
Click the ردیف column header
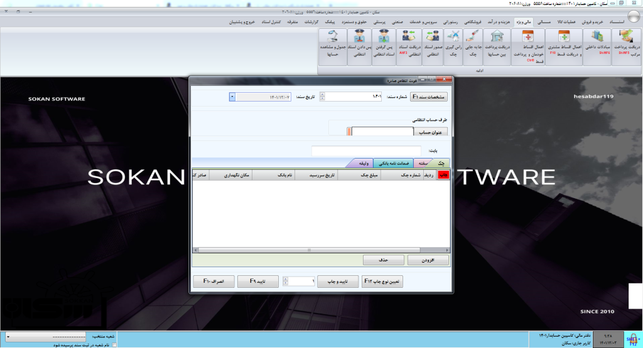pyautogui.click(x=430, y=175)
